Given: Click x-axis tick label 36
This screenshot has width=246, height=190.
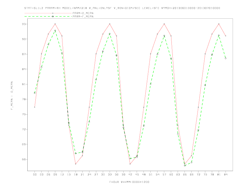Looking at the screenshot, I should click(x=116, y=174).
